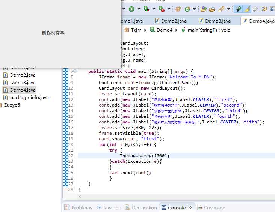Image resolution: width=275 pixels, height=212 pixels.
Task: Click the Coverage view icon
Action: pos(200,207)
